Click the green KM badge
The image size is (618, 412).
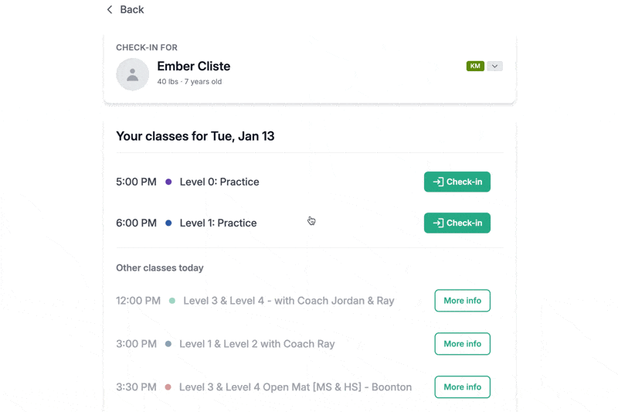[475, 66]
